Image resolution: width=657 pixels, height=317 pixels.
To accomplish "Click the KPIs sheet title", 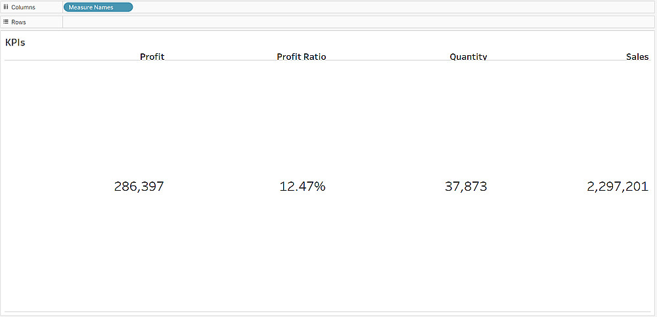I will 15,42.
